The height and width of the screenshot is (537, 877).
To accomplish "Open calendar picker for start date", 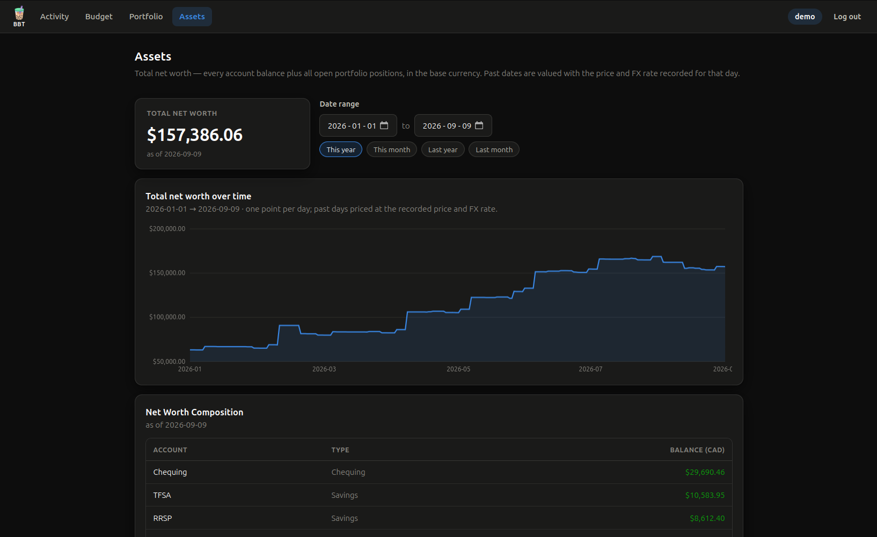I will coord(384,125).
